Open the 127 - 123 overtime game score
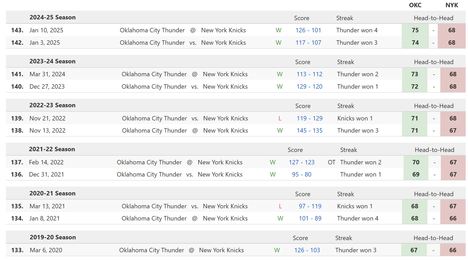This screenshot has height=260, width=468. coord(302,162)
